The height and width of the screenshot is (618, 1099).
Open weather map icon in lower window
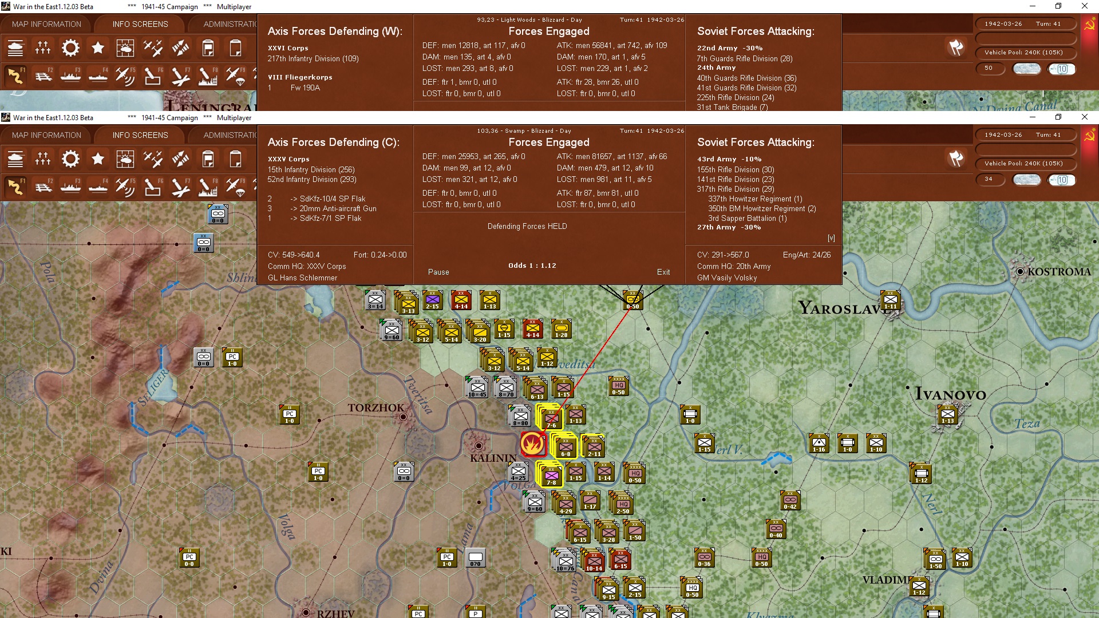point(125,159)
